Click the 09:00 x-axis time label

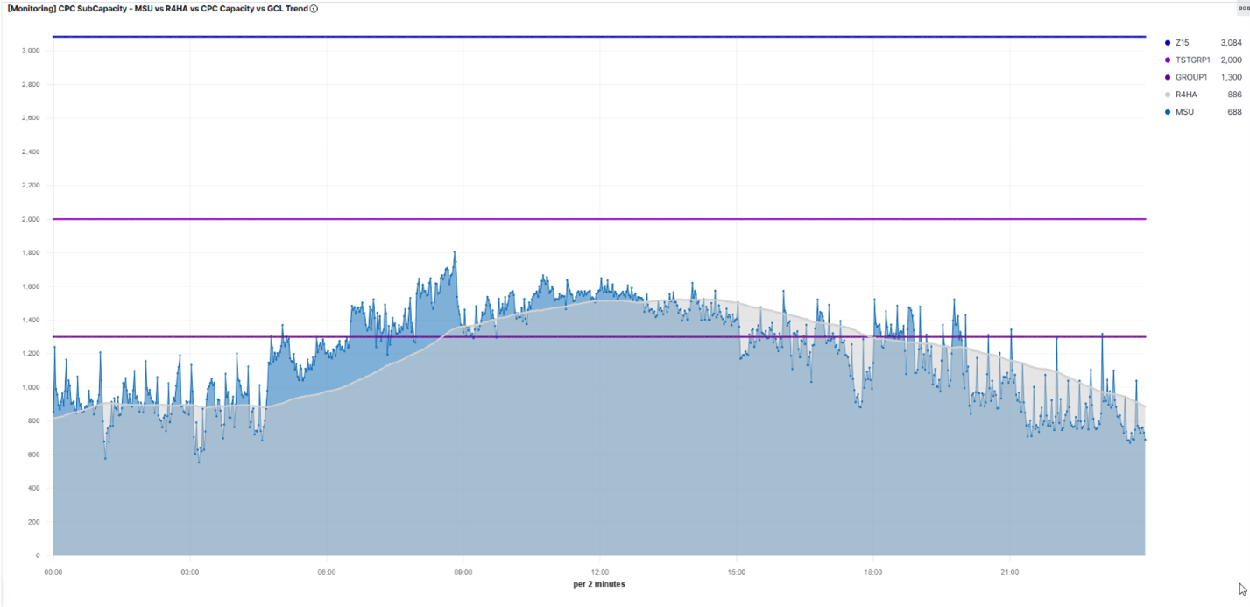(463, 573)
